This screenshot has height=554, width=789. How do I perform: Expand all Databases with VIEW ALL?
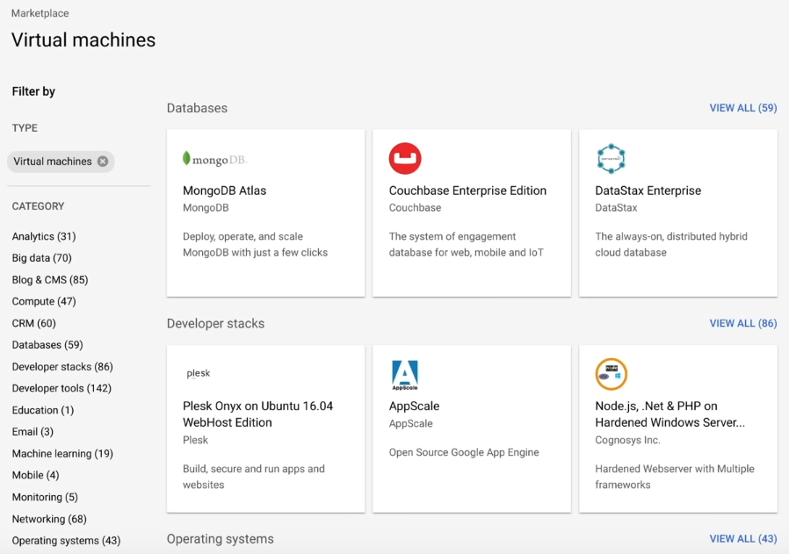click(x=742, y=107)
